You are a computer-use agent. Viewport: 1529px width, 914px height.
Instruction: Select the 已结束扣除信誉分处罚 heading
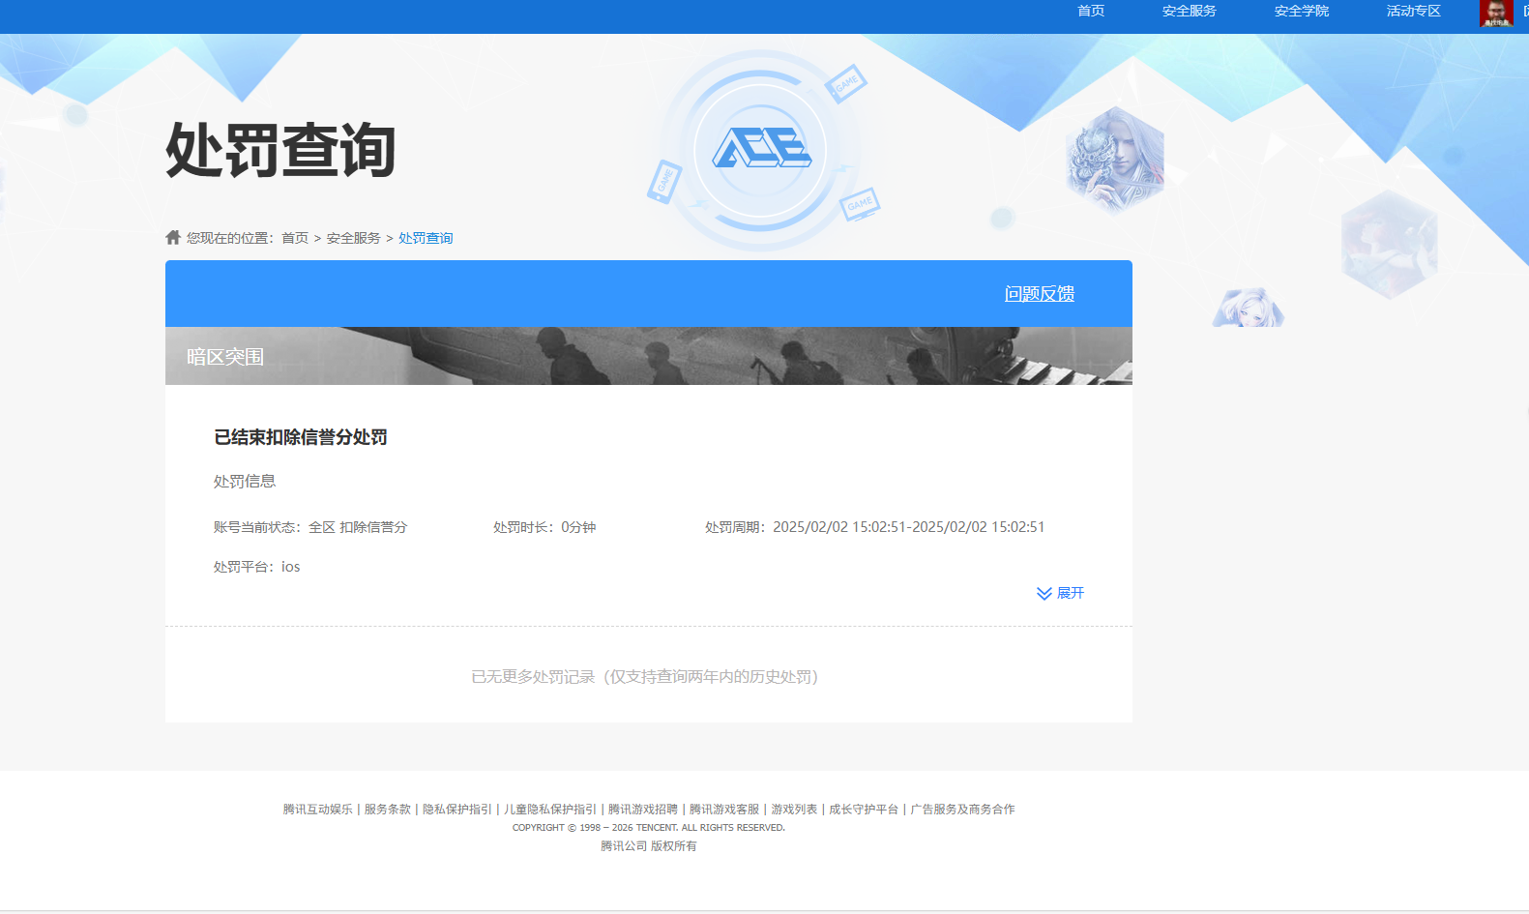click(301, 437)
